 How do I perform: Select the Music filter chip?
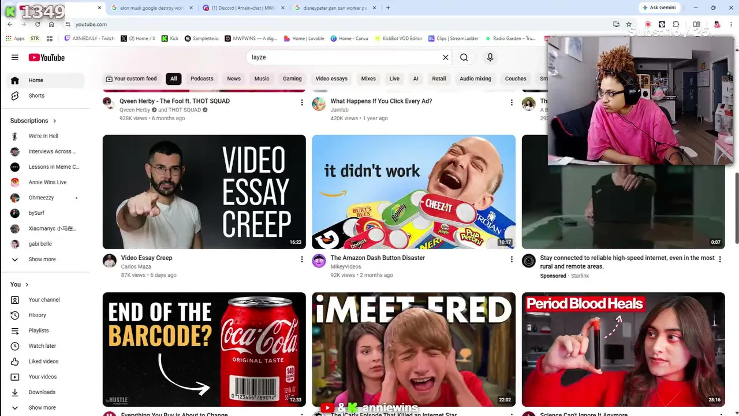click(262, 79)
